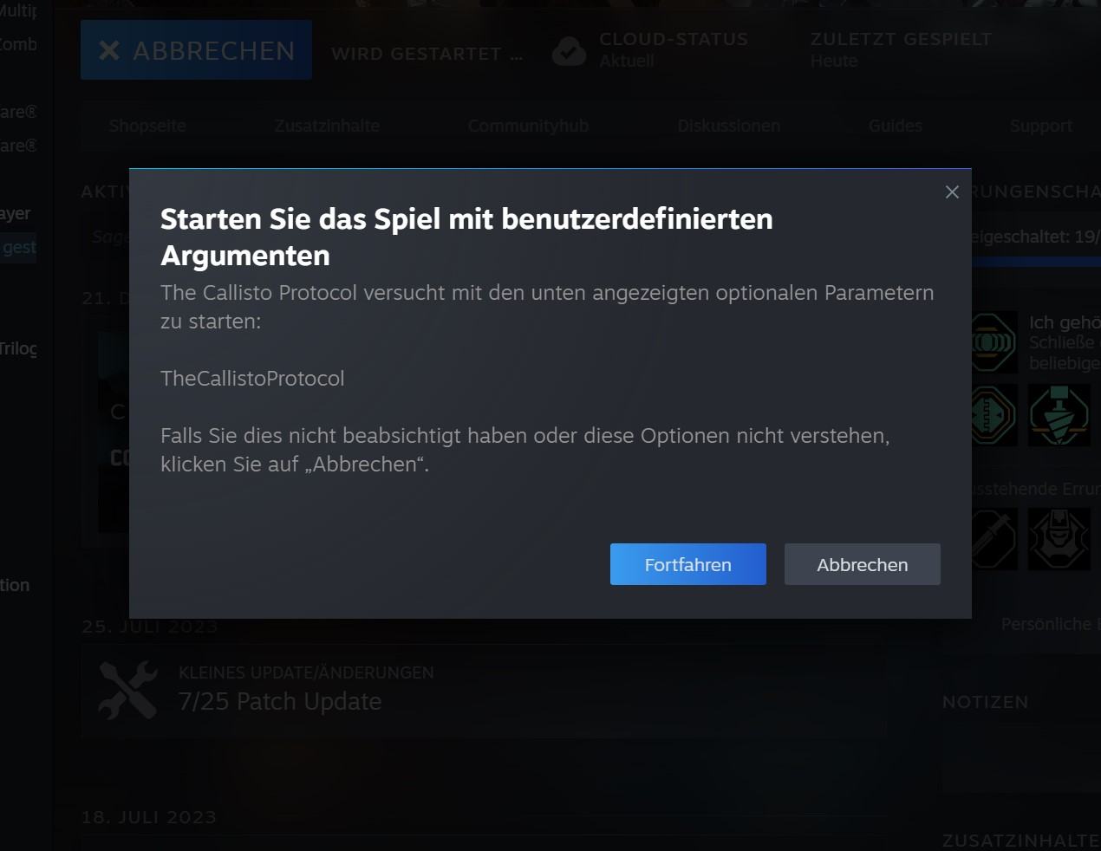Image resolution: width=1101 pixels, height=851 pixels.
Task: Click the cloud status checkmark icon
Action: 569,51
